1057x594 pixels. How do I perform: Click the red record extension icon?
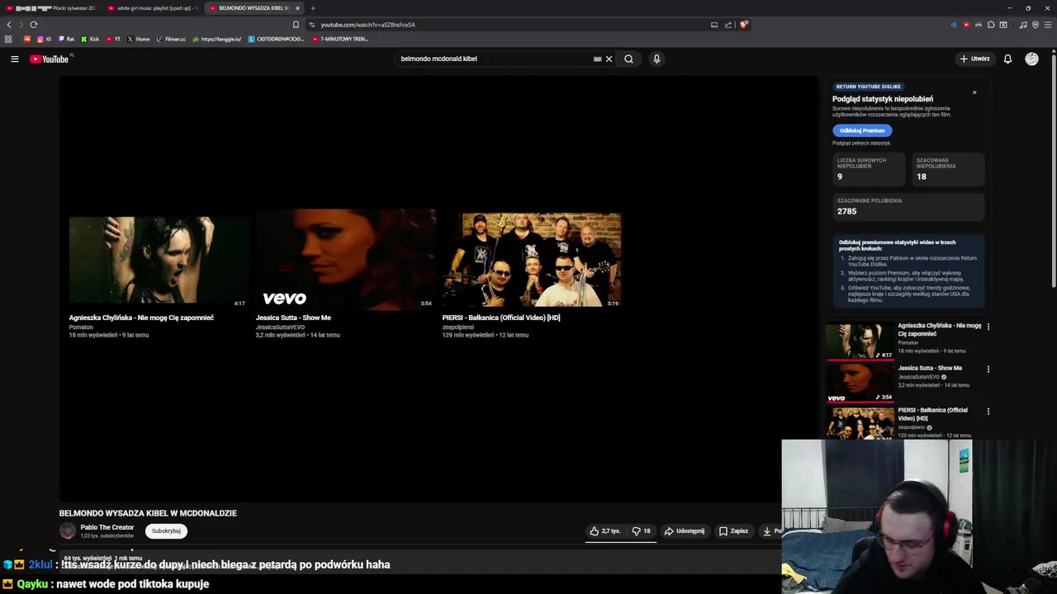[966, 25]
